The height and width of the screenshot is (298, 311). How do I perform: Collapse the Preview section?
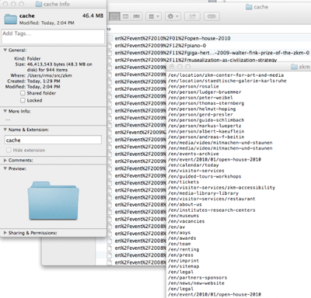tap(5, 168)
